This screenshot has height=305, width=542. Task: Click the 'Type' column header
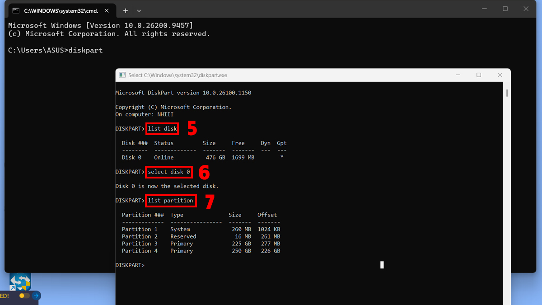coord(177,215)
